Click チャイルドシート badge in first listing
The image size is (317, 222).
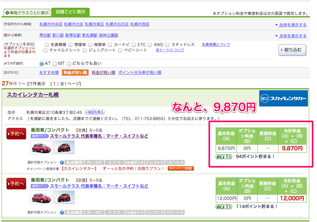pos(135,162)
